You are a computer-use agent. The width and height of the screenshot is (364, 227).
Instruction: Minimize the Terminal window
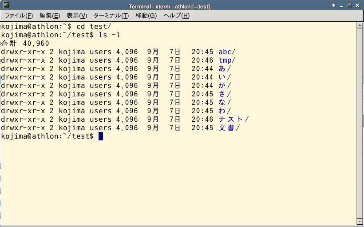point(341,6)
